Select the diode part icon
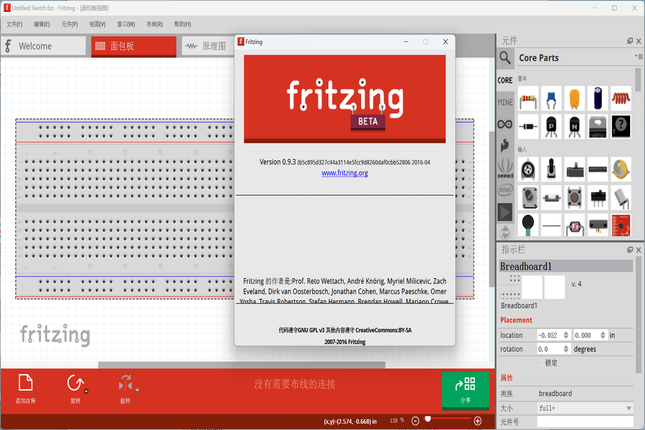The image size is (645, 430). tap(528, 127)
